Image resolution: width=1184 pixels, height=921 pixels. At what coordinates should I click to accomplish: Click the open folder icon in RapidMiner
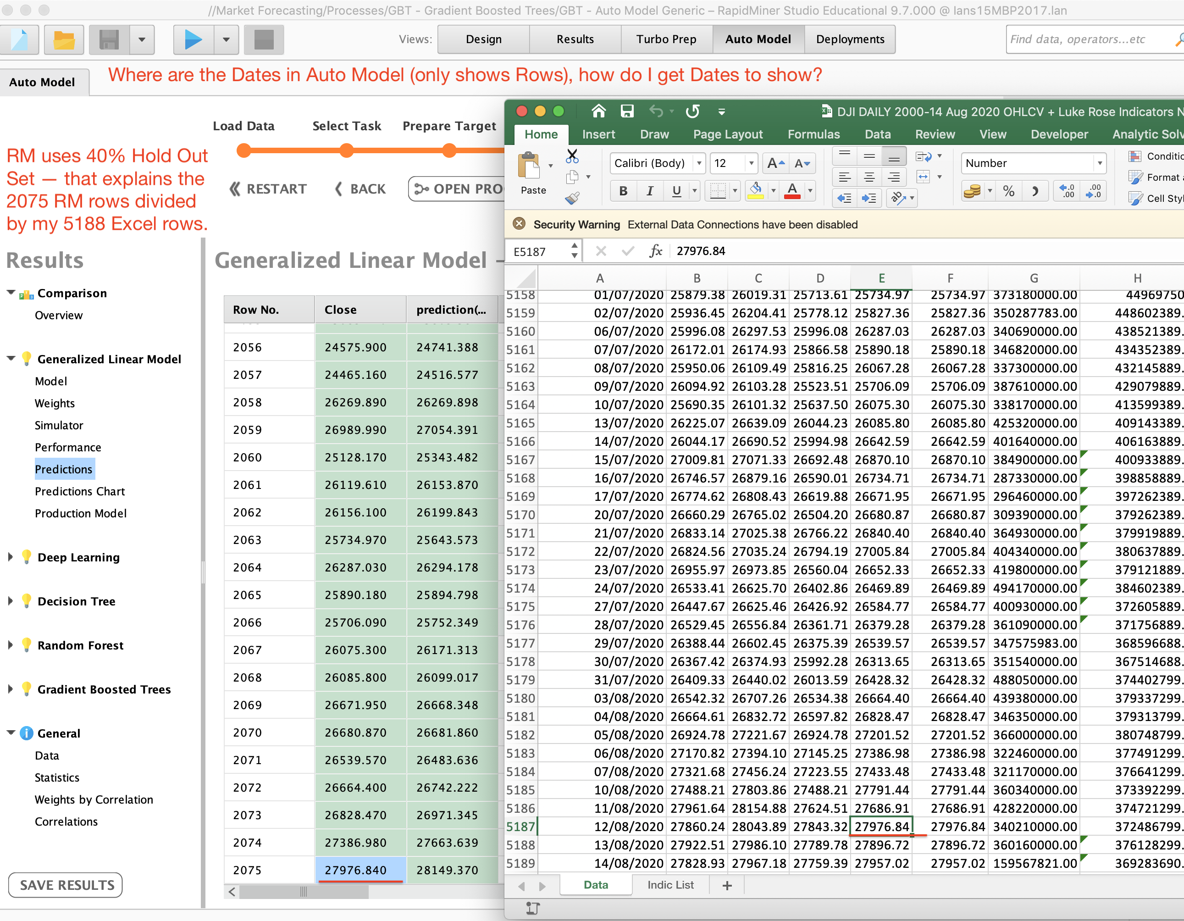pyautogui.click(x=64, y=39)
